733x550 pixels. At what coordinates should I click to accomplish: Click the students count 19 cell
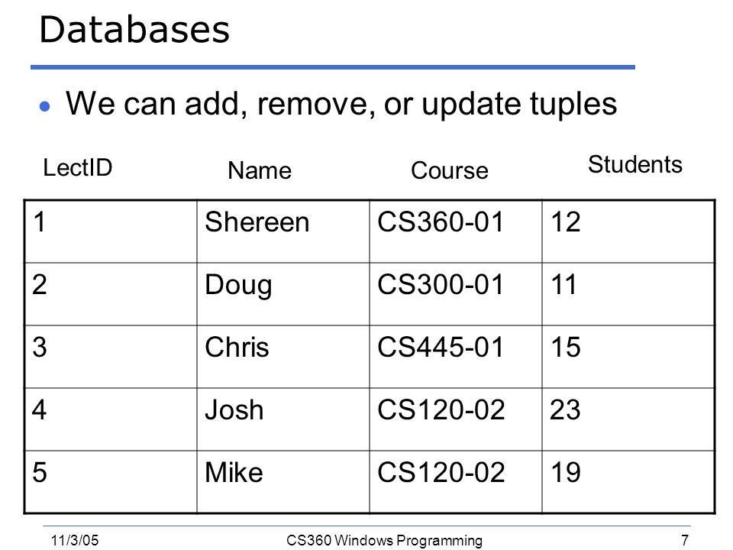click(628, 482)
